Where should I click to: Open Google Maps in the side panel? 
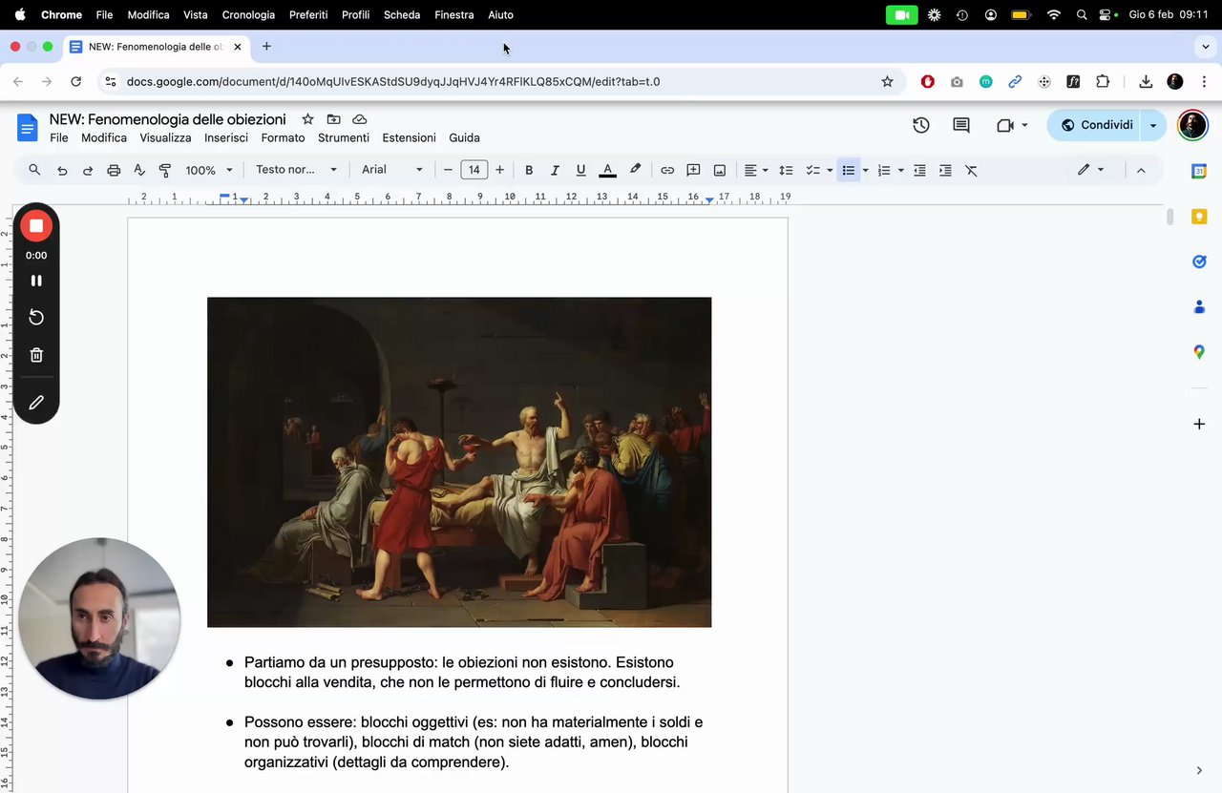[x=1199, y=352]
